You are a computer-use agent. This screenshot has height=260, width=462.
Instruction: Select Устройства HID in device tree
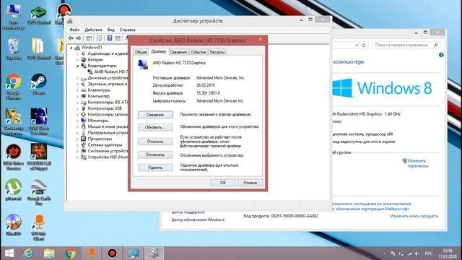coord(108,157)
